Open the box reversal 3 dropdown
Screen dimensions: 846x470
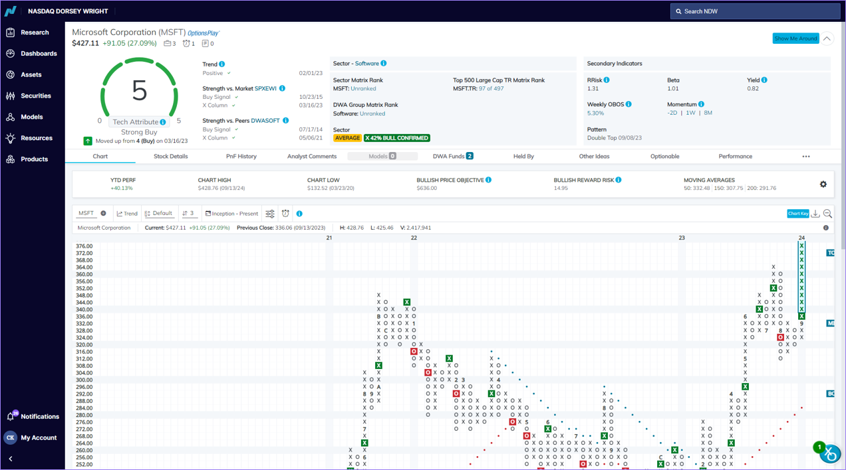pos(189,214)
